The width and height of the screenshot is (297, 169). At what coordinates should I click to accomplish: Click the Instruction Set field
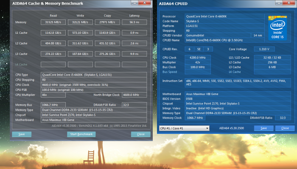[238, 83]
